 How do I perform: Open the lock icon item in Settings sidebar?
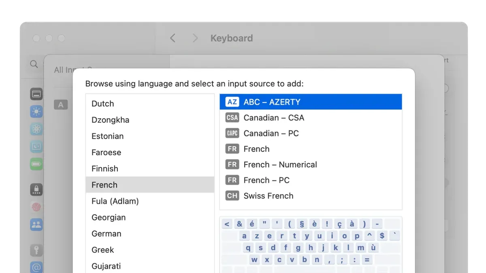click(x=36, y=189)
